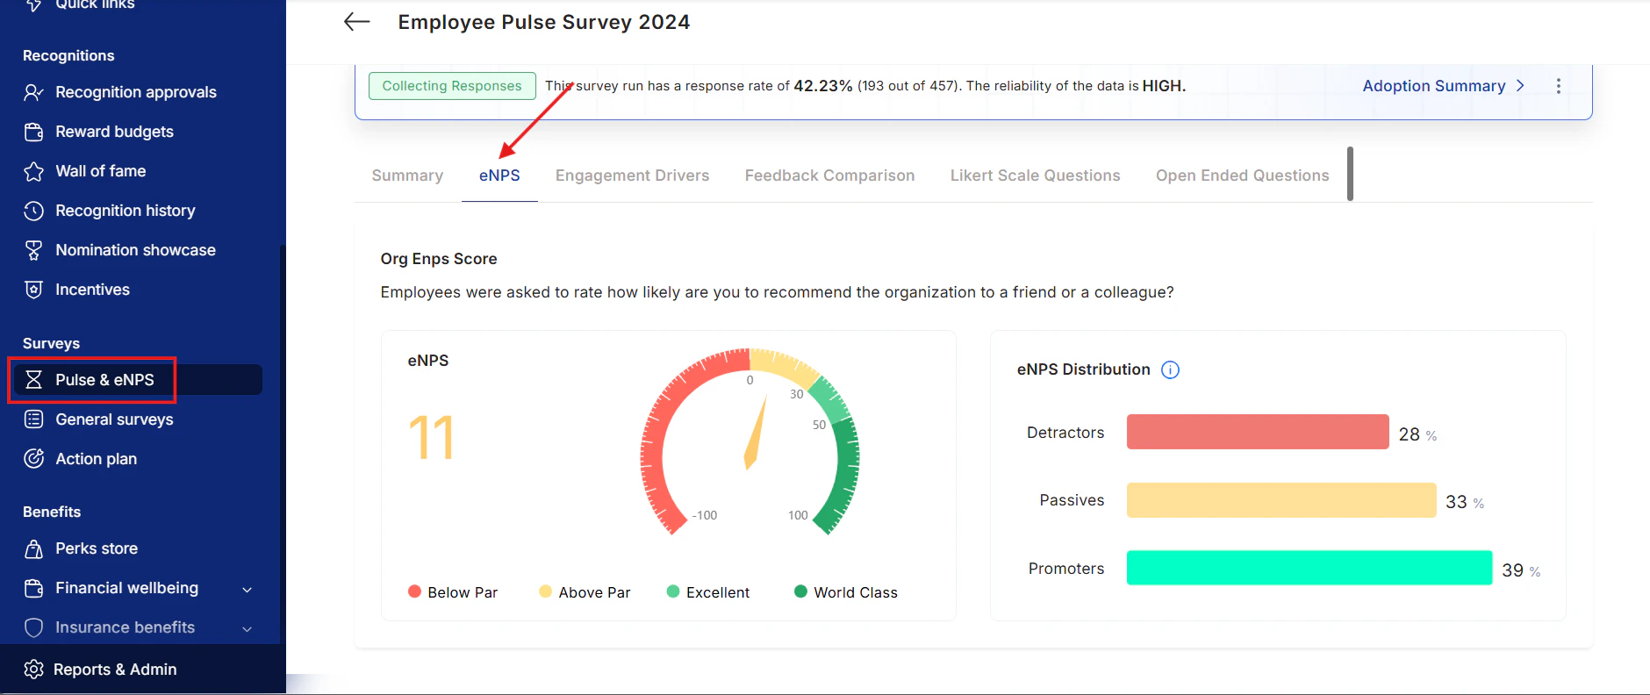
Task: Click the World Class legend dot
Action: [800, 591]
